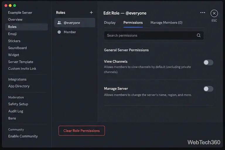The image size is (225, 150).
Task: Click the @everyone people icon
Action: [x=59, y=23]
